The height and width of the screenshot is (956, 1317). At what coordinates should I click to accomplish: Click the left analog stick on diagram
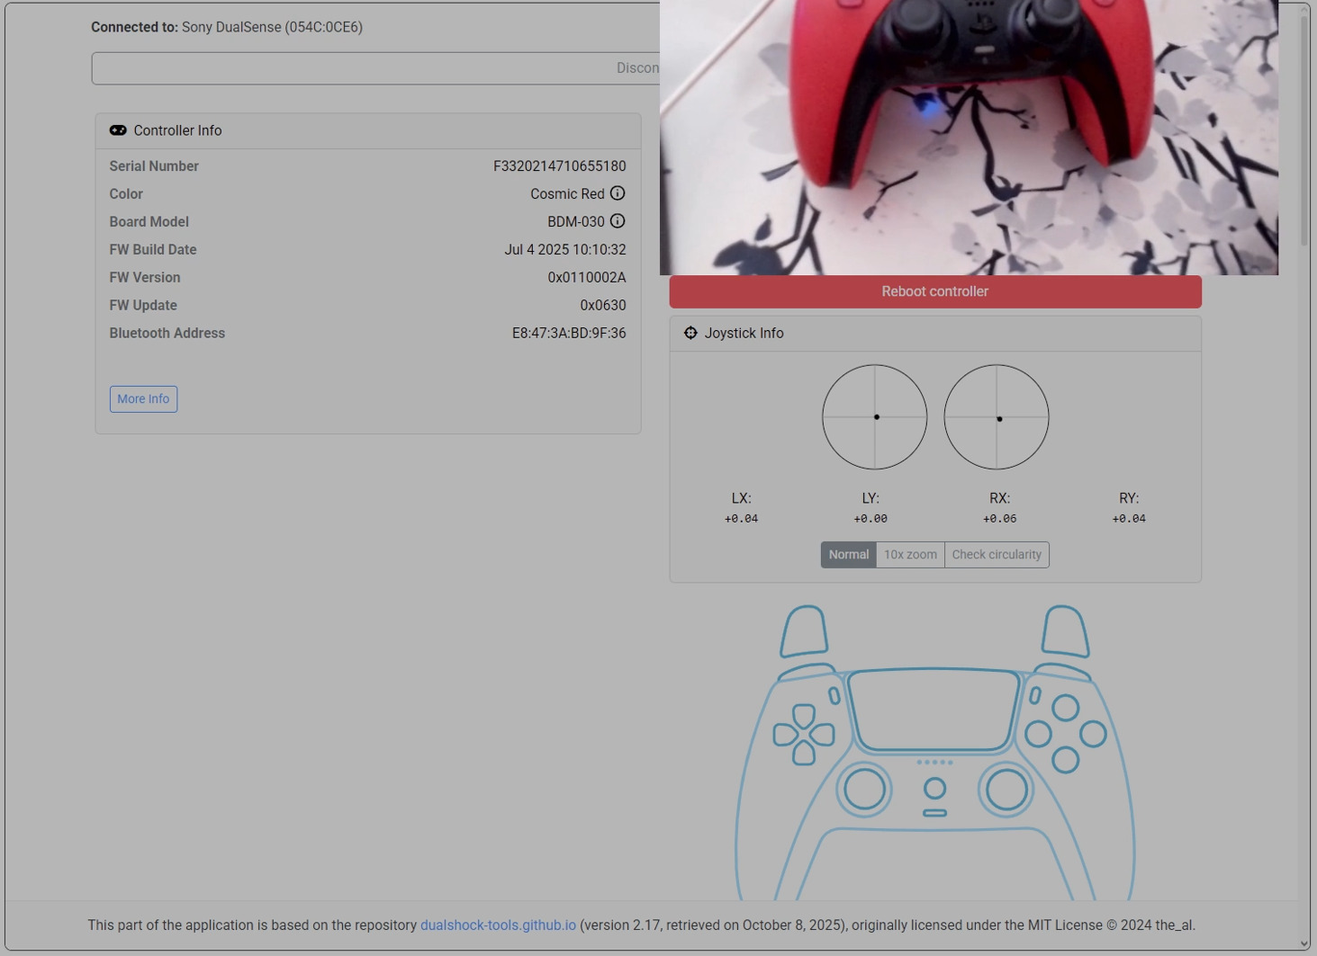[x=865, y=790]
